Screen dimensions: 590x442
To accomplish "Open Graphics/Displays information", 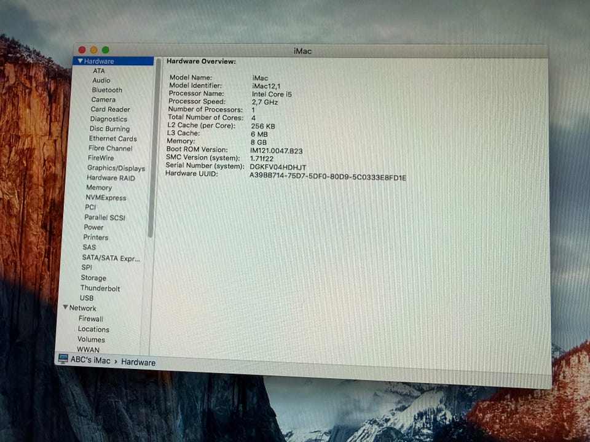I will [116, 168].
